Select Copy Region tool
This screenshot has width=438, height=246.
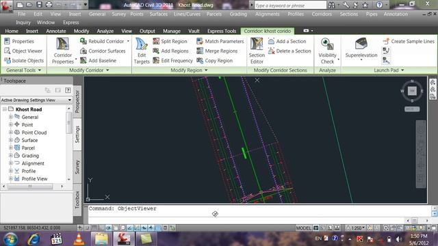point(214,61)
